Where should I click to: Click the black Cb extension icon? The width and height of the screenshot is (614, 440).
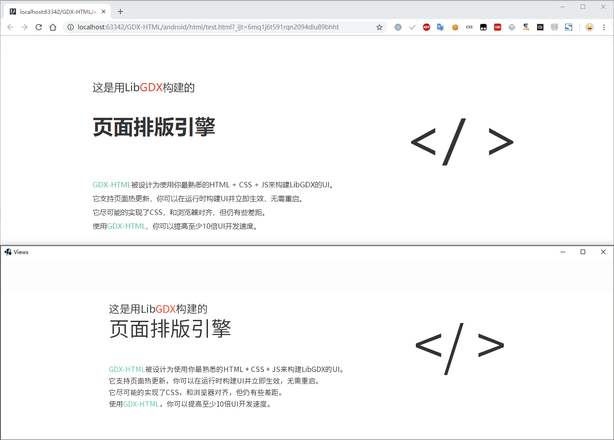coord(540,27)
